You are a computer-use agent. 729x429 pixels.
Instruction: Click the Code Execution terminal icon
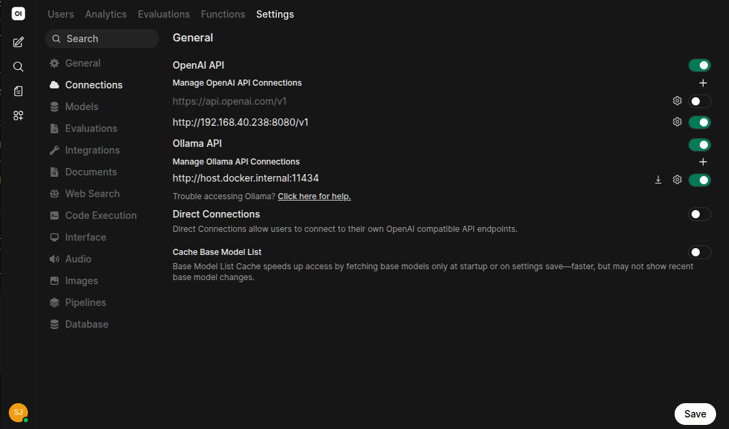[x=54, y=216]
